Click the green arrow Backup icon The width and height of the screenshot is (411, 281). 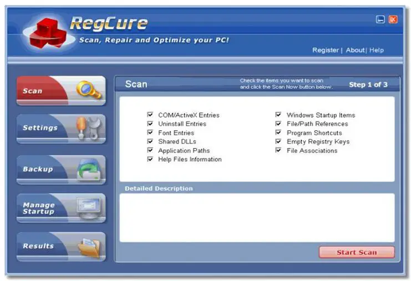point(89,169)
